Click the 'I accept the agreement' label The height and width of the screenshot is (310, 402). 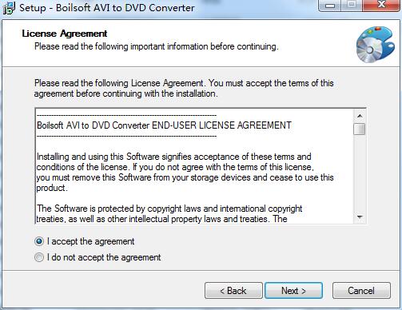[90, 241]
